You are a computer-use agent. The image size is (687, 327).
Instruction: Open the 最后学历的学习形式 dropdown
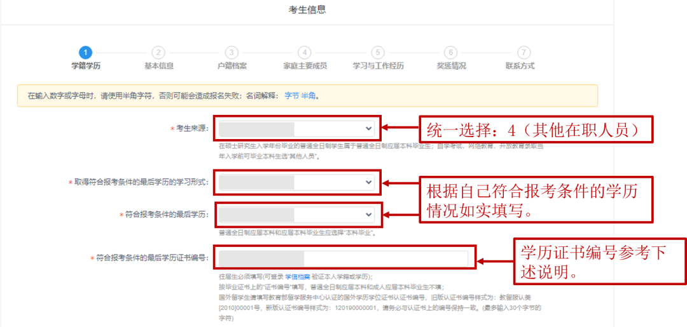[296, 182]
